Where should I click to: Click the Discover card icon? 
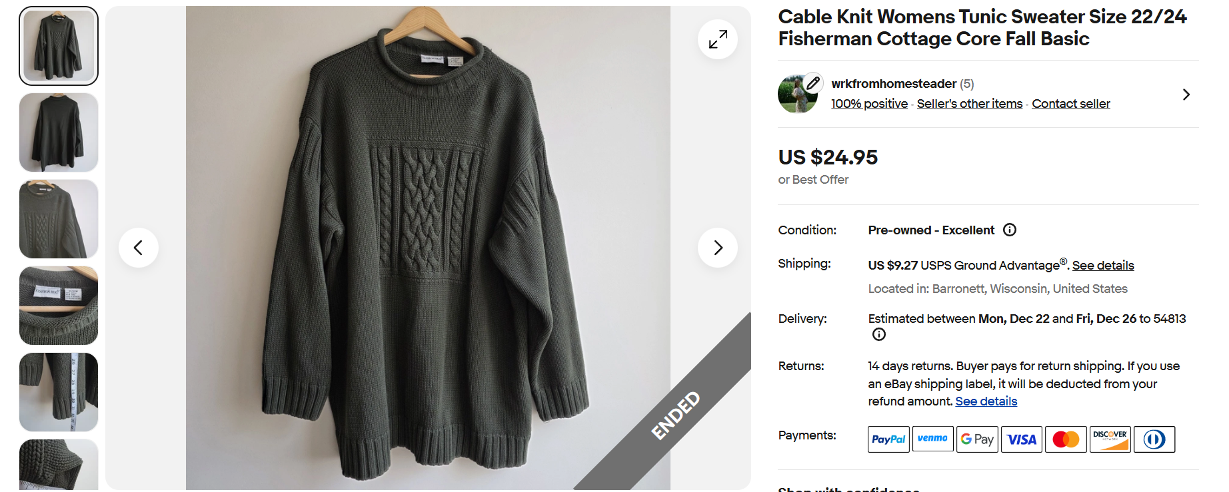pyautogui.click(x=1110, y=439)
